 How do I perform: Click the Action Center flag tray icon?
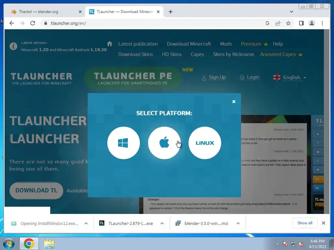pyautogui.click(x=285, y=244)
